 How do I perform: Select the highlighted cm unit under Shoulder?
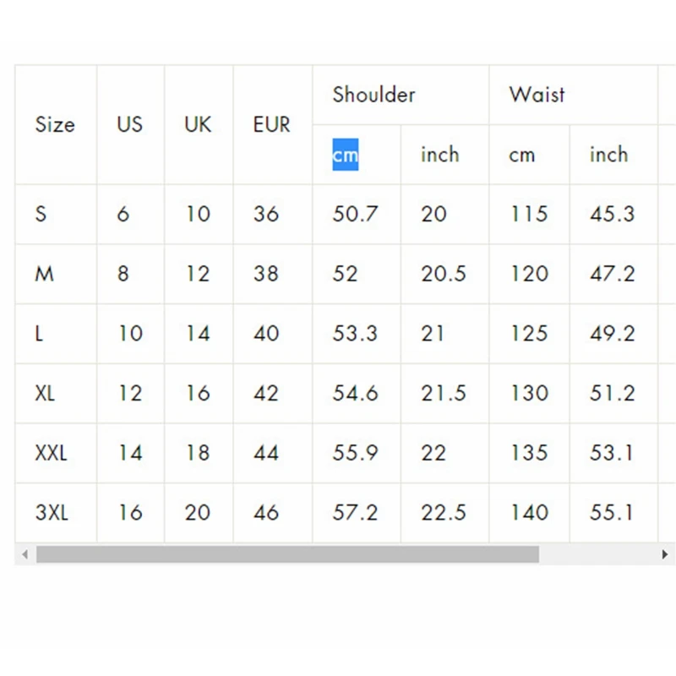(x=344, y=155)
